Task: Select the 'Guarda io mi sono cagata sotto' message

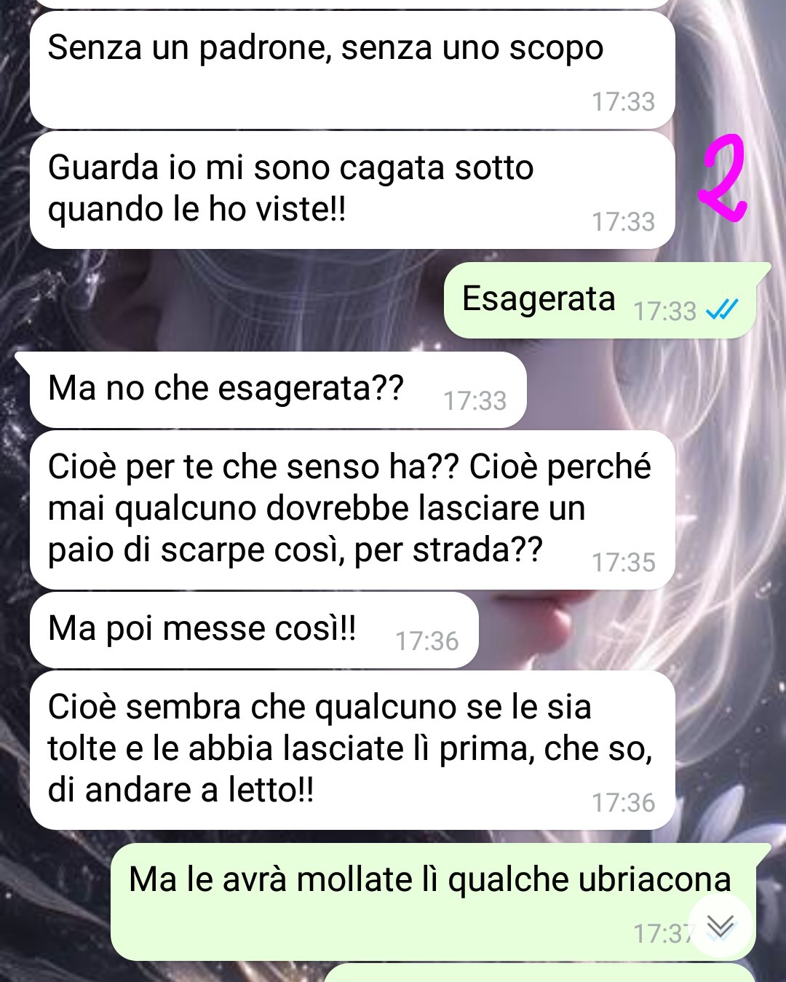Action: [x=352, y=190]
